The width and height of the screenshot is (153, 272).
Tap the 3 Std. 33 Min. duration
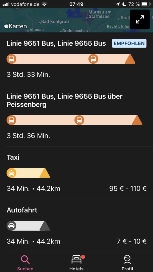point(29,75)
